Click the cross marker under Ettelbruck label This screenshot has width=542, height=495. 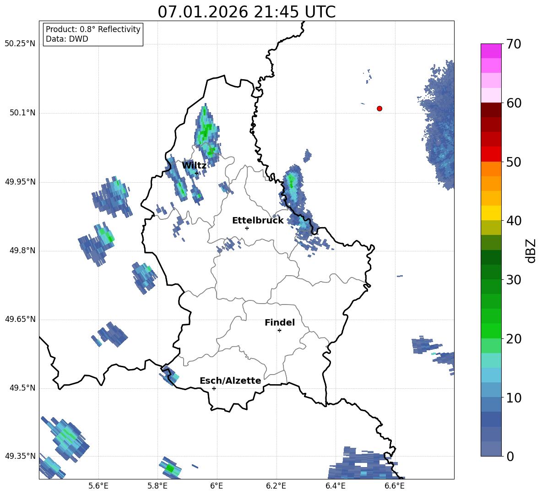click(247, 228)
